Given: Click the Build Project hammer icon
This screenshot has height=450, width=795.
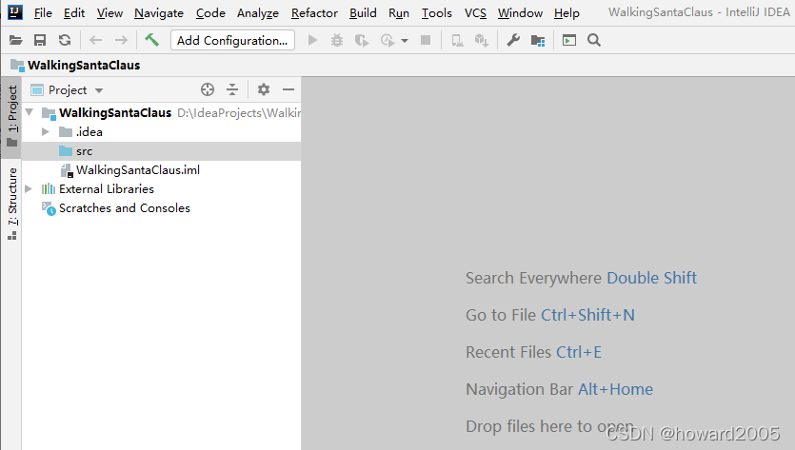Looking at the screenshot, I should point(151,40).
